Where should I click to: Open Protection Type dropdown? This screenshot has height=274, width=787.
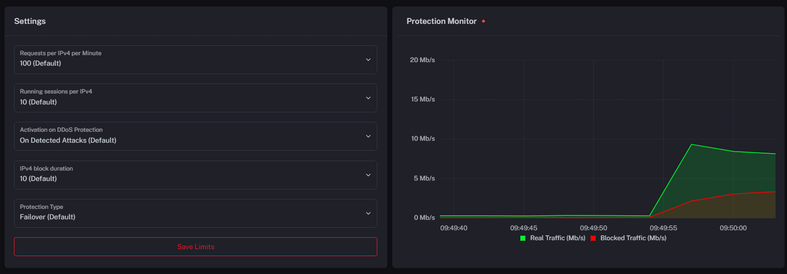[195, 213]
